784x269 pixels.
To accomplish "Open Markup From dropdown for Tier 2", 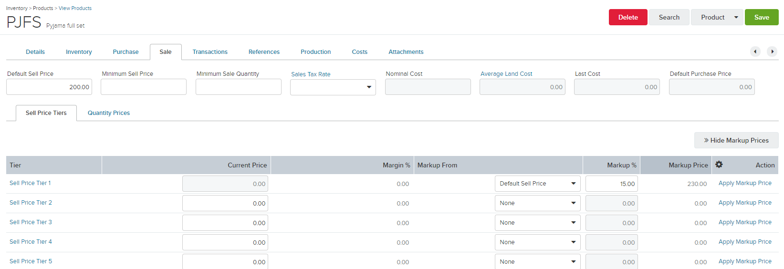I will point(538,203).
